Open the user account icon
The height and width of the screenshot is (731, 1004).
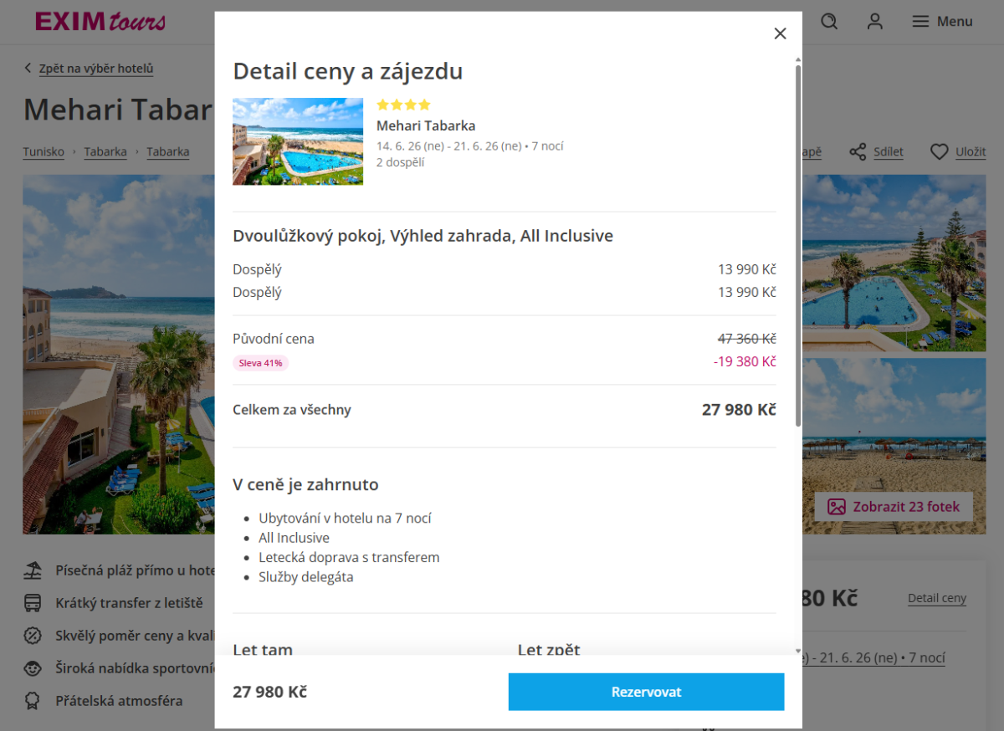coord(875,22)
